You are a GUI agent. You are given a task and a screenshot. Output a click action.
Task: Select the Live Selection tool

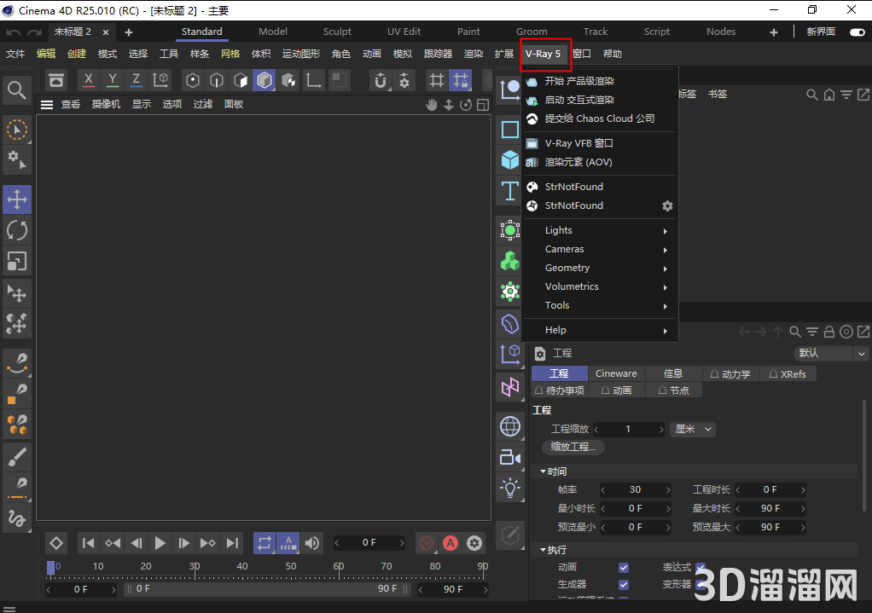click(17, 130)
